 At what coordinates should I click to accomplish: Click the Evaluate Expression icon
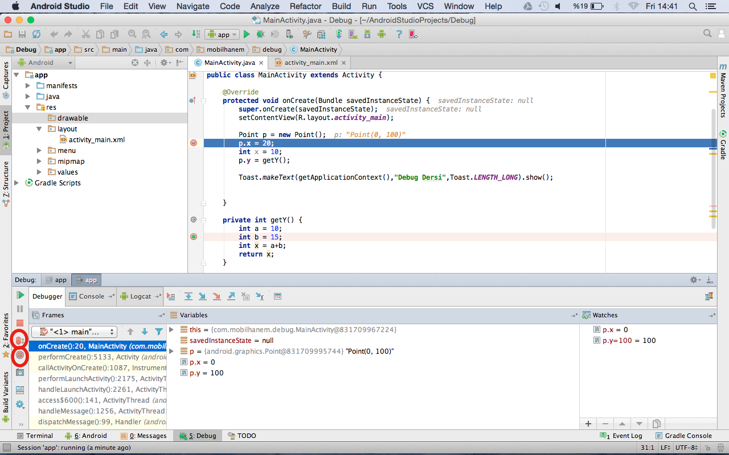point(278,296)
